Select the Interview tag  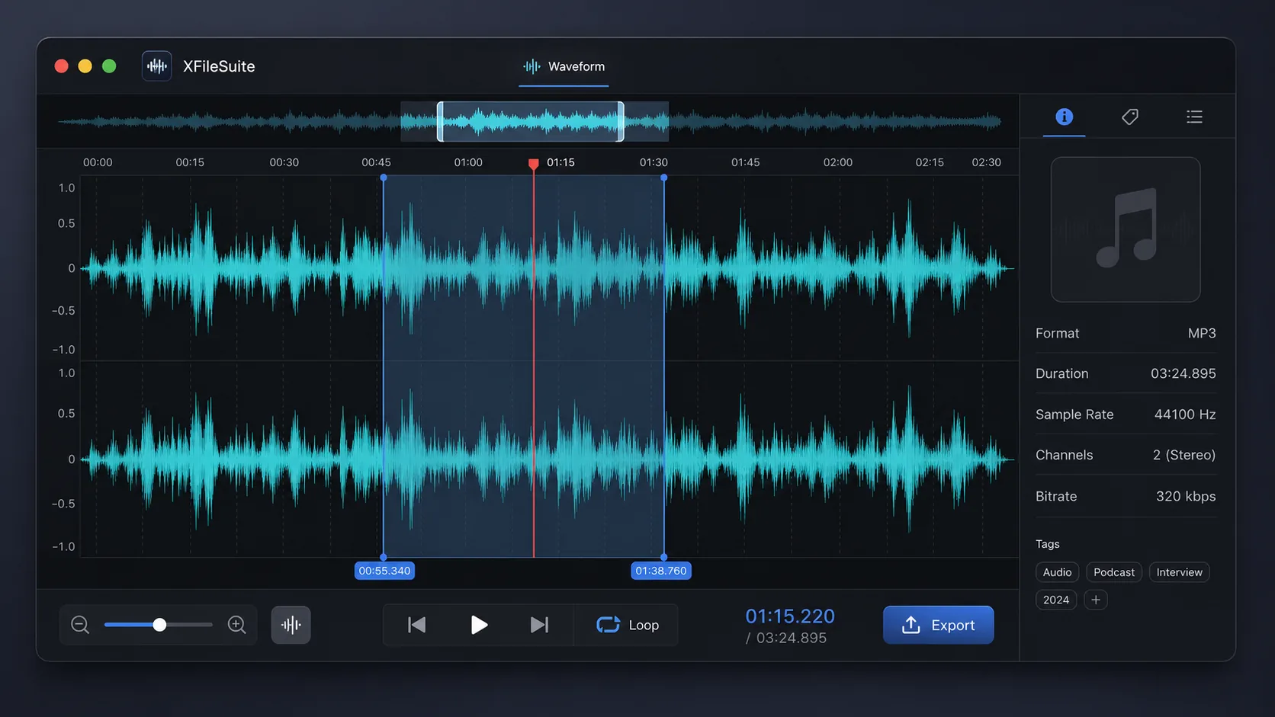(1179, 572)
